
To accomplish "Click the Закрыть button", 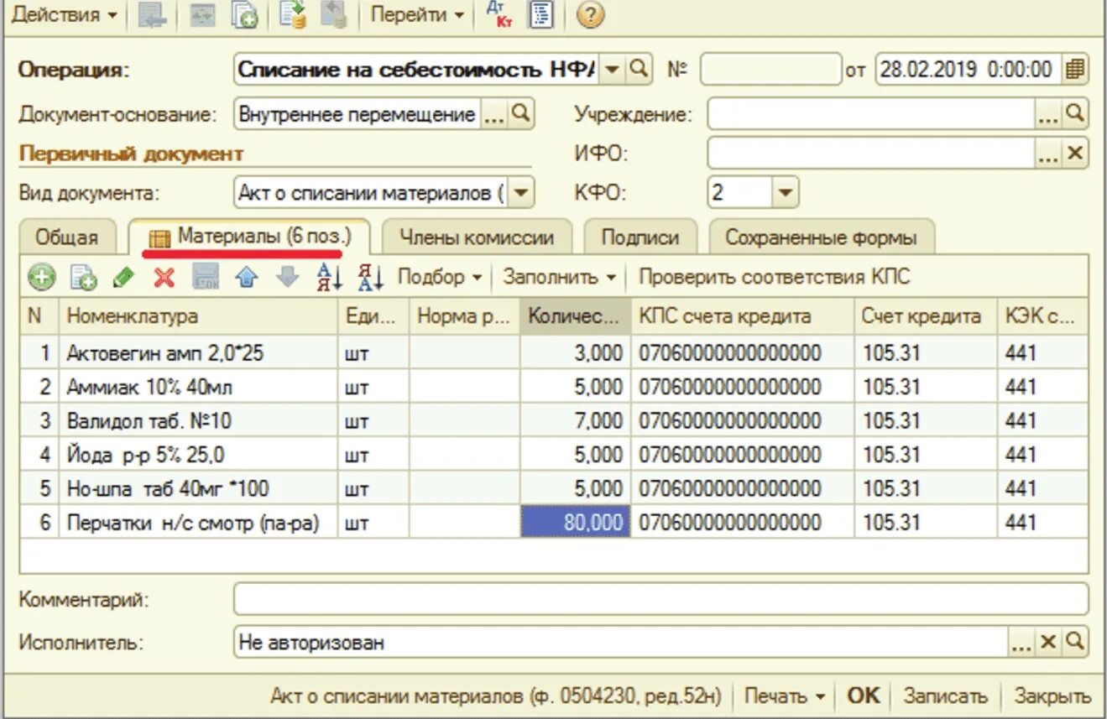I will [1052, 696].
